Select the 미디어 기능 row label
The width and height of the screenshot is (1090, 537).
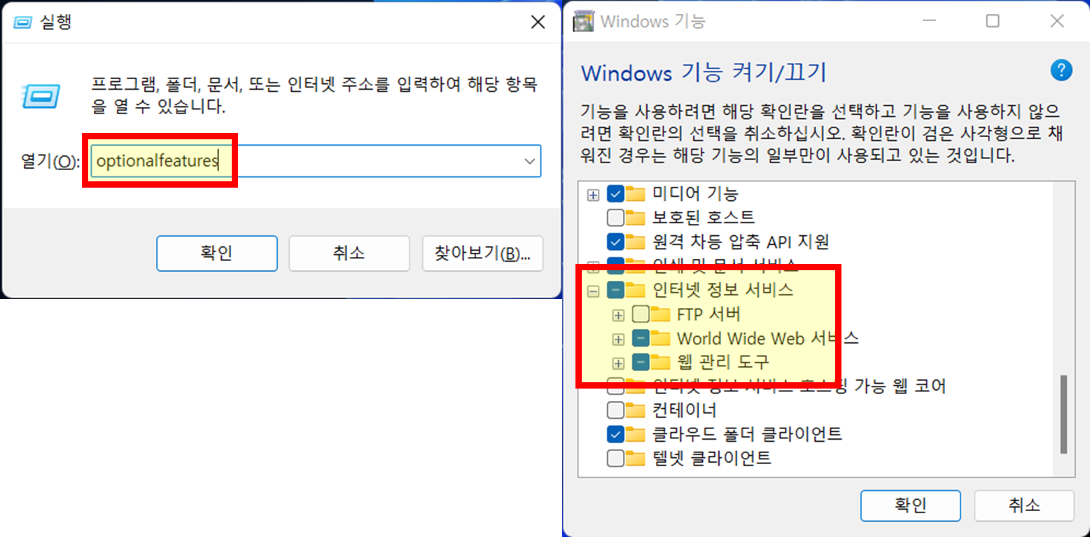[x=695, y=193]
